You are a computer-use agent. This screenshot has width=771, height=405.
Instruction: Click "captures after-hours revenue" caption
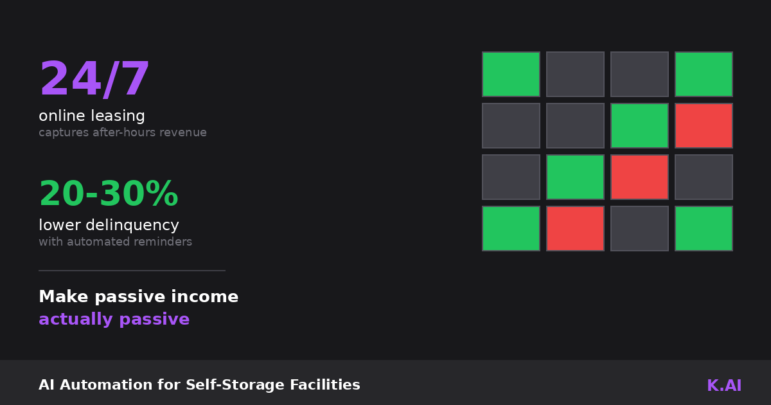(123, 133)
